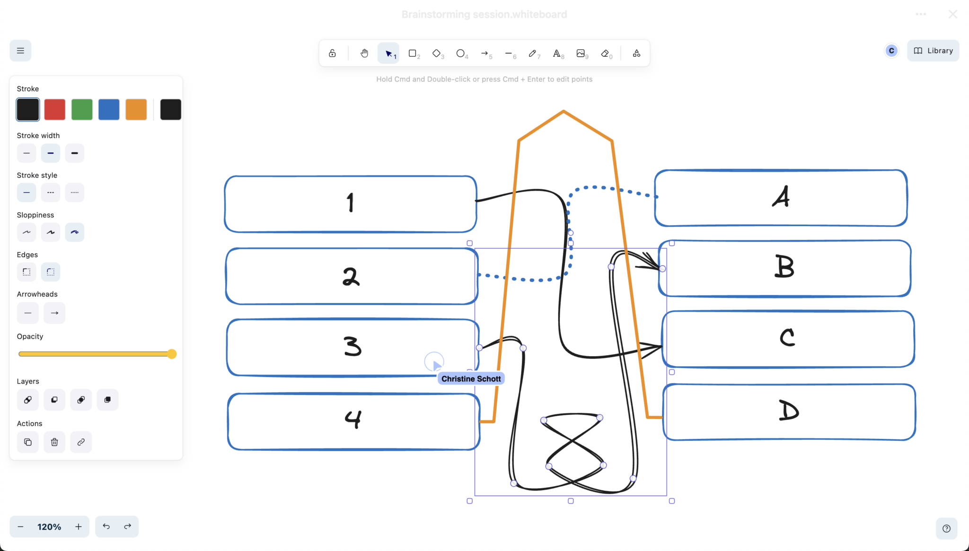Open the Library panel
This screenshot has height=551, width=969.
tap(933, 51)
